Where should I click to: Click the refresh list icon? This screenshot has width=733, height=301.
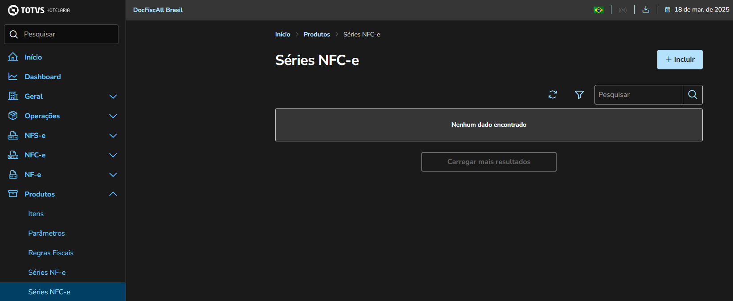(x=553, y=95)
